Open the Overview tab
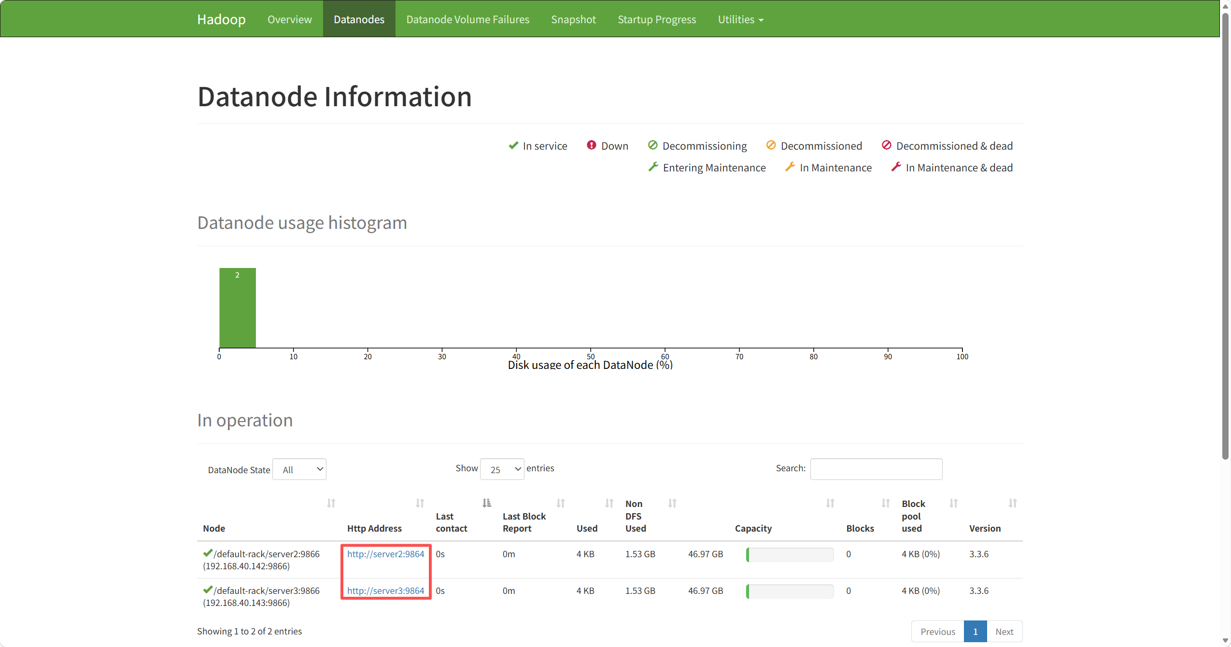This screenshot has width=1231, height=647. 290,19
